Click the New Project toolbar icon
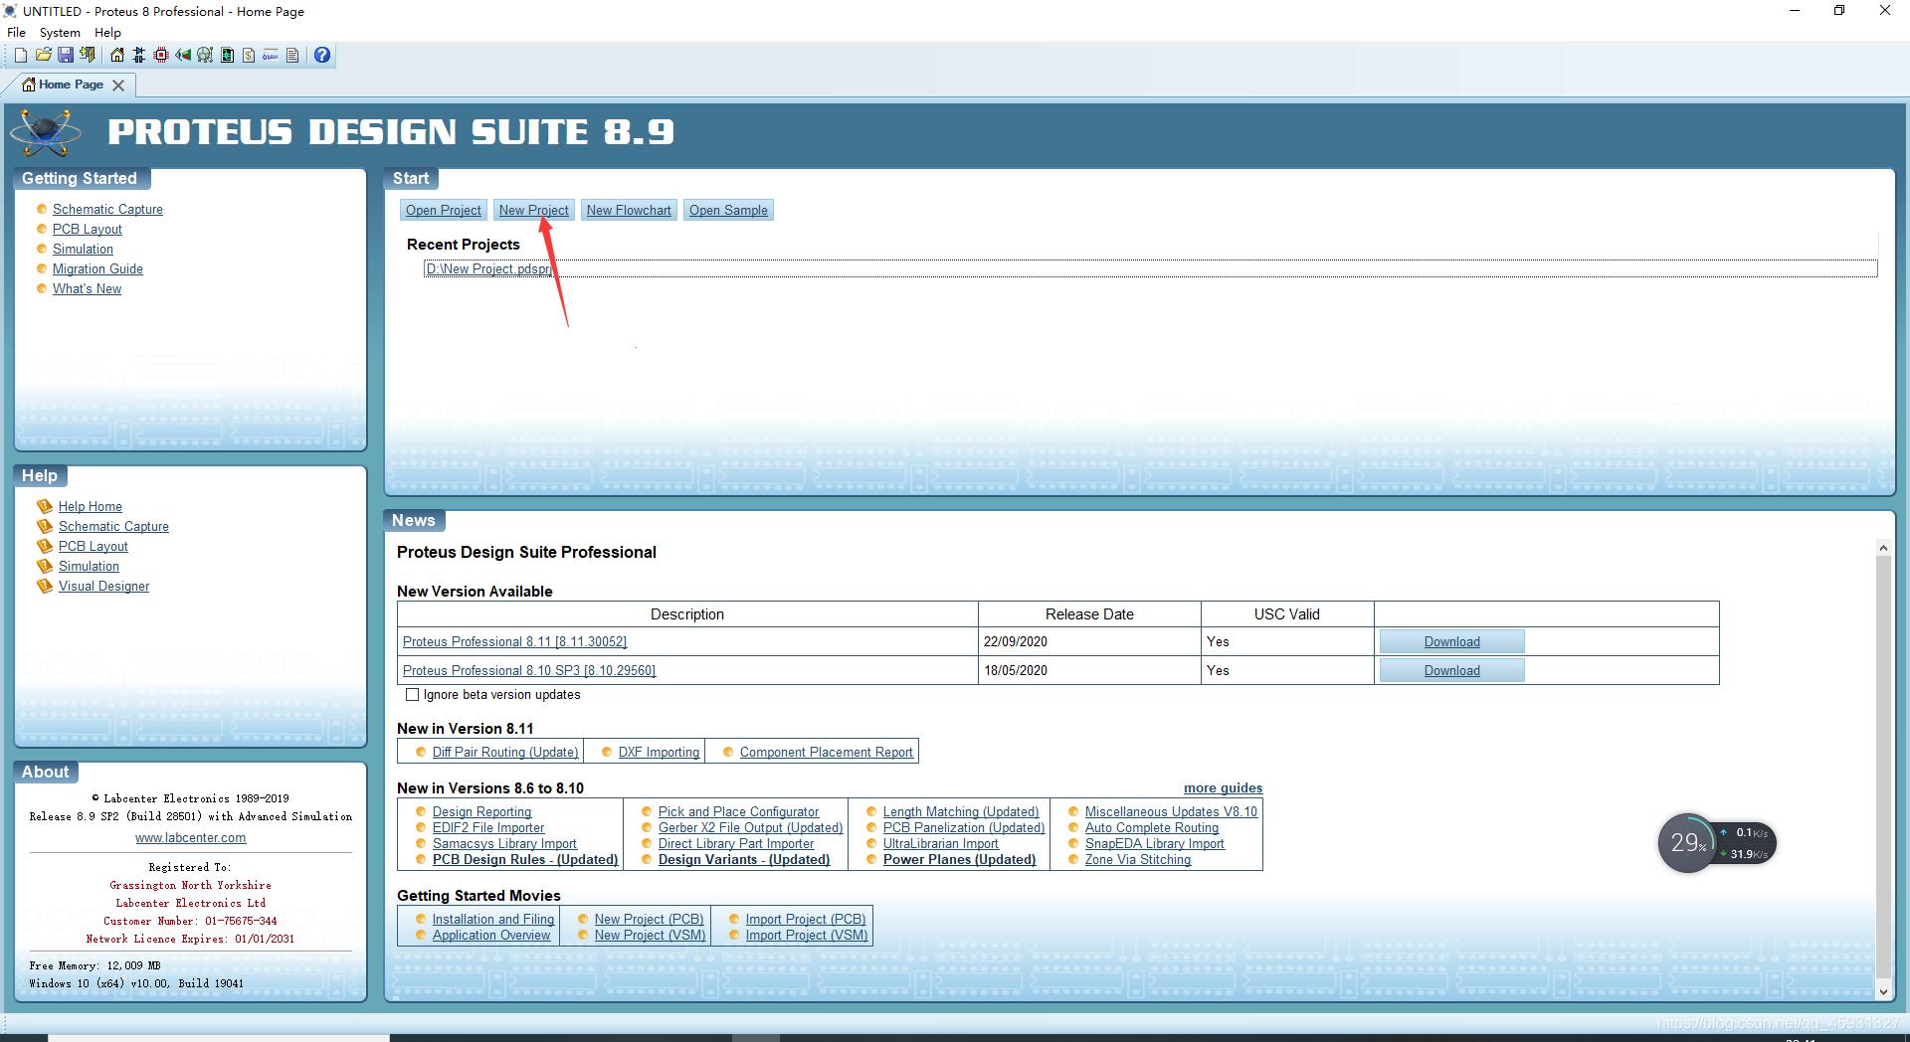 20,56
